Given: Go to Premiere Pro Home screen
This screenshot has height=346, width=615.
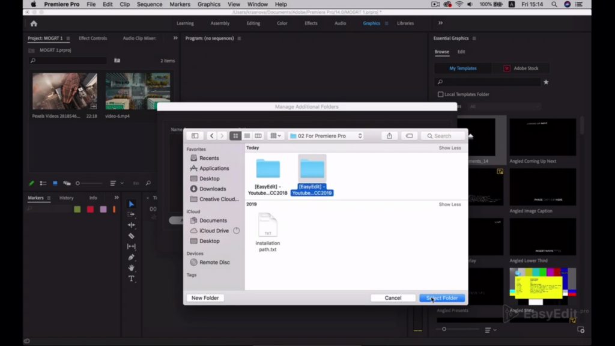Looking at the screenshot, I should tap(34, 23).
